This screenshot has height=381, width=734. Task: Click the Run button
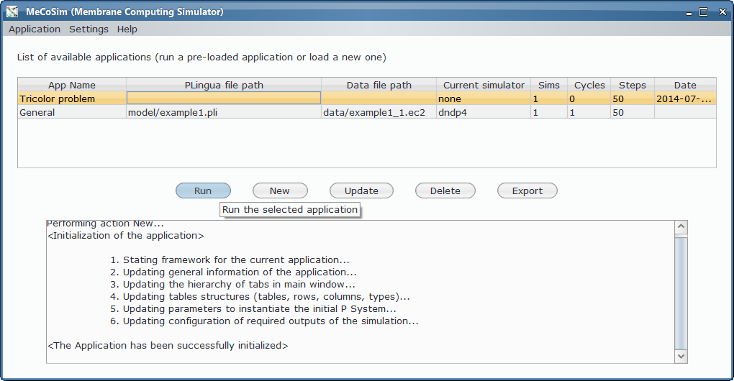[x=203, y=190]
